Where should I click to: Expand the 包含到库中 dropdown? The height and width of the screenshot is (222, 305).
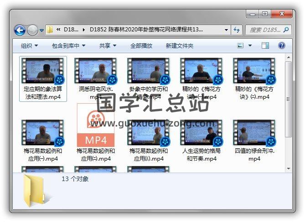point(68,46)
